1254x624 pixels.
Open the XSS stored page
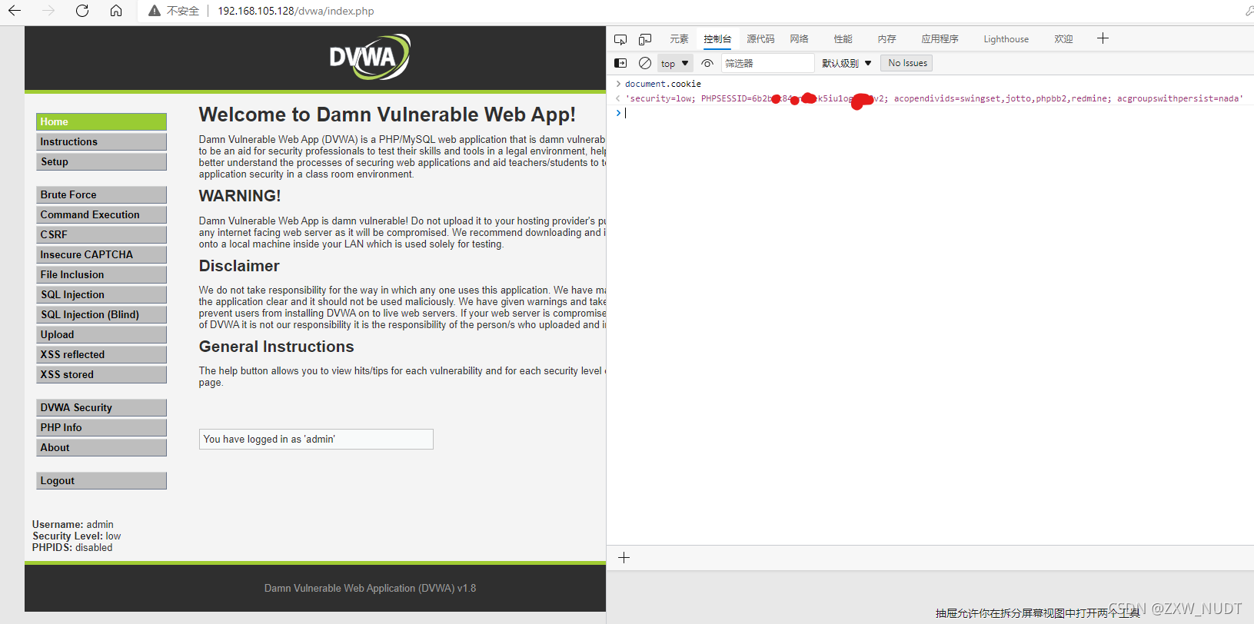(x=101, y=374)
